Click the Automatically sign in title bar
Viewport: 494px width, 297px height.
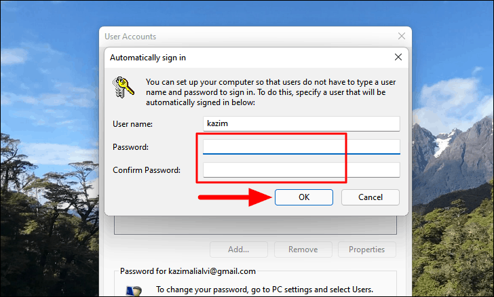(249, 58)
